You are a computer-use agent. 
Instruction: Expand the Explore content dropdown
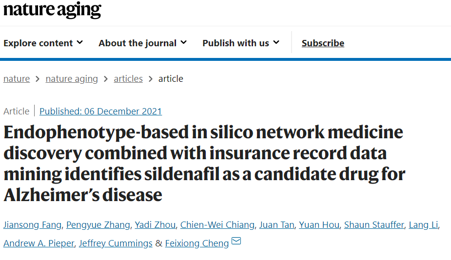[43, 43]
